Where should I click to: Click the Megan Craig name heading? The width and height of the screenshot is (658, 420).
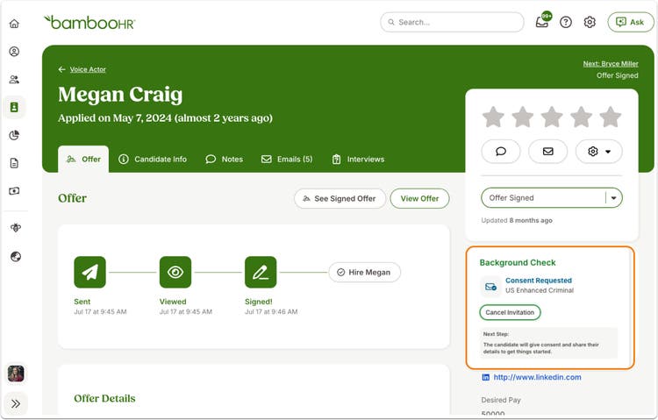pos(120,95)
